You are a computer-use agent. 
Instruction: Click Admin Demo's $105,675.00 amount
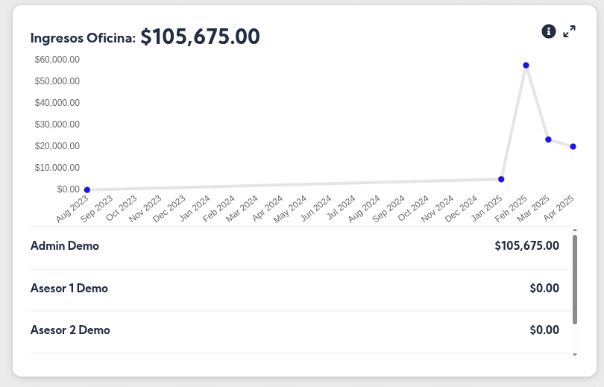click(x=526, y=245)
